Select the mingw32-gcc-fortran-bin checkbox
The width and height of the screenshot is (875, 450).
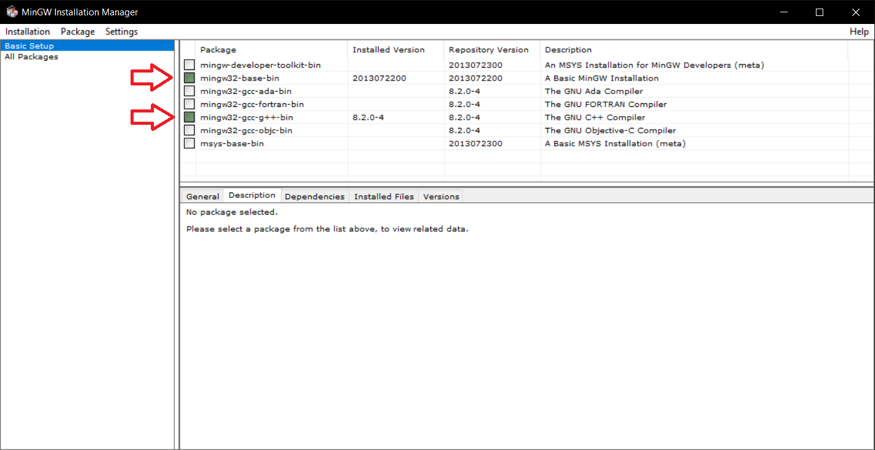pos(189,105)
